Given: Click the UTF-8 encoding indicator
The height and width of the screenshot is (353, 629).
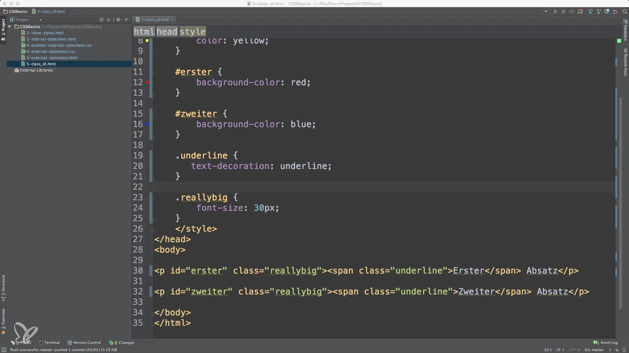Looking at the screenshot, I should point(574,350).
